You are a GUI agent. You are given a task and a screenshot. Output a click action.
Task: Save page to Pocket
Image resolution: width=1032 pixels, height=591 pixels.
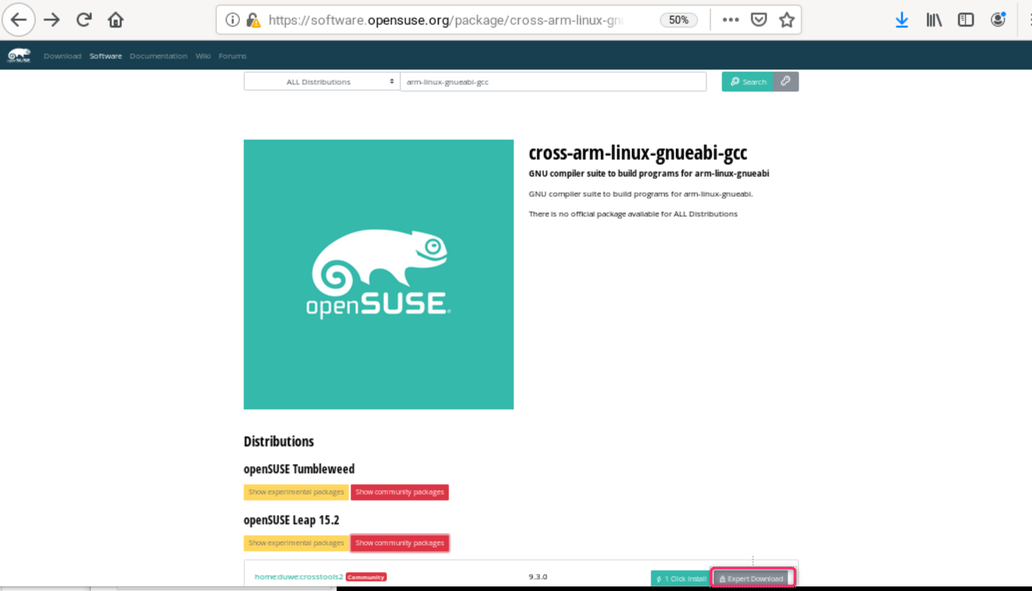pyautogui.click(x=759, y=20)
